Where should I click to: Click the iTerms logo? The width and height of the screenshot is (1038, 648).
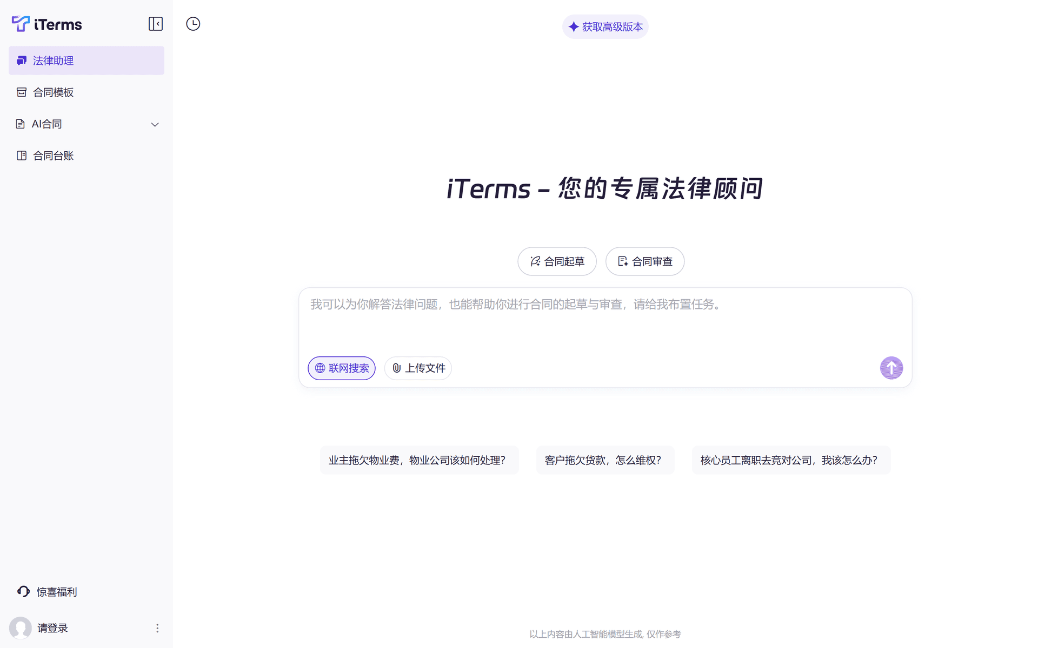pos(46,24)
